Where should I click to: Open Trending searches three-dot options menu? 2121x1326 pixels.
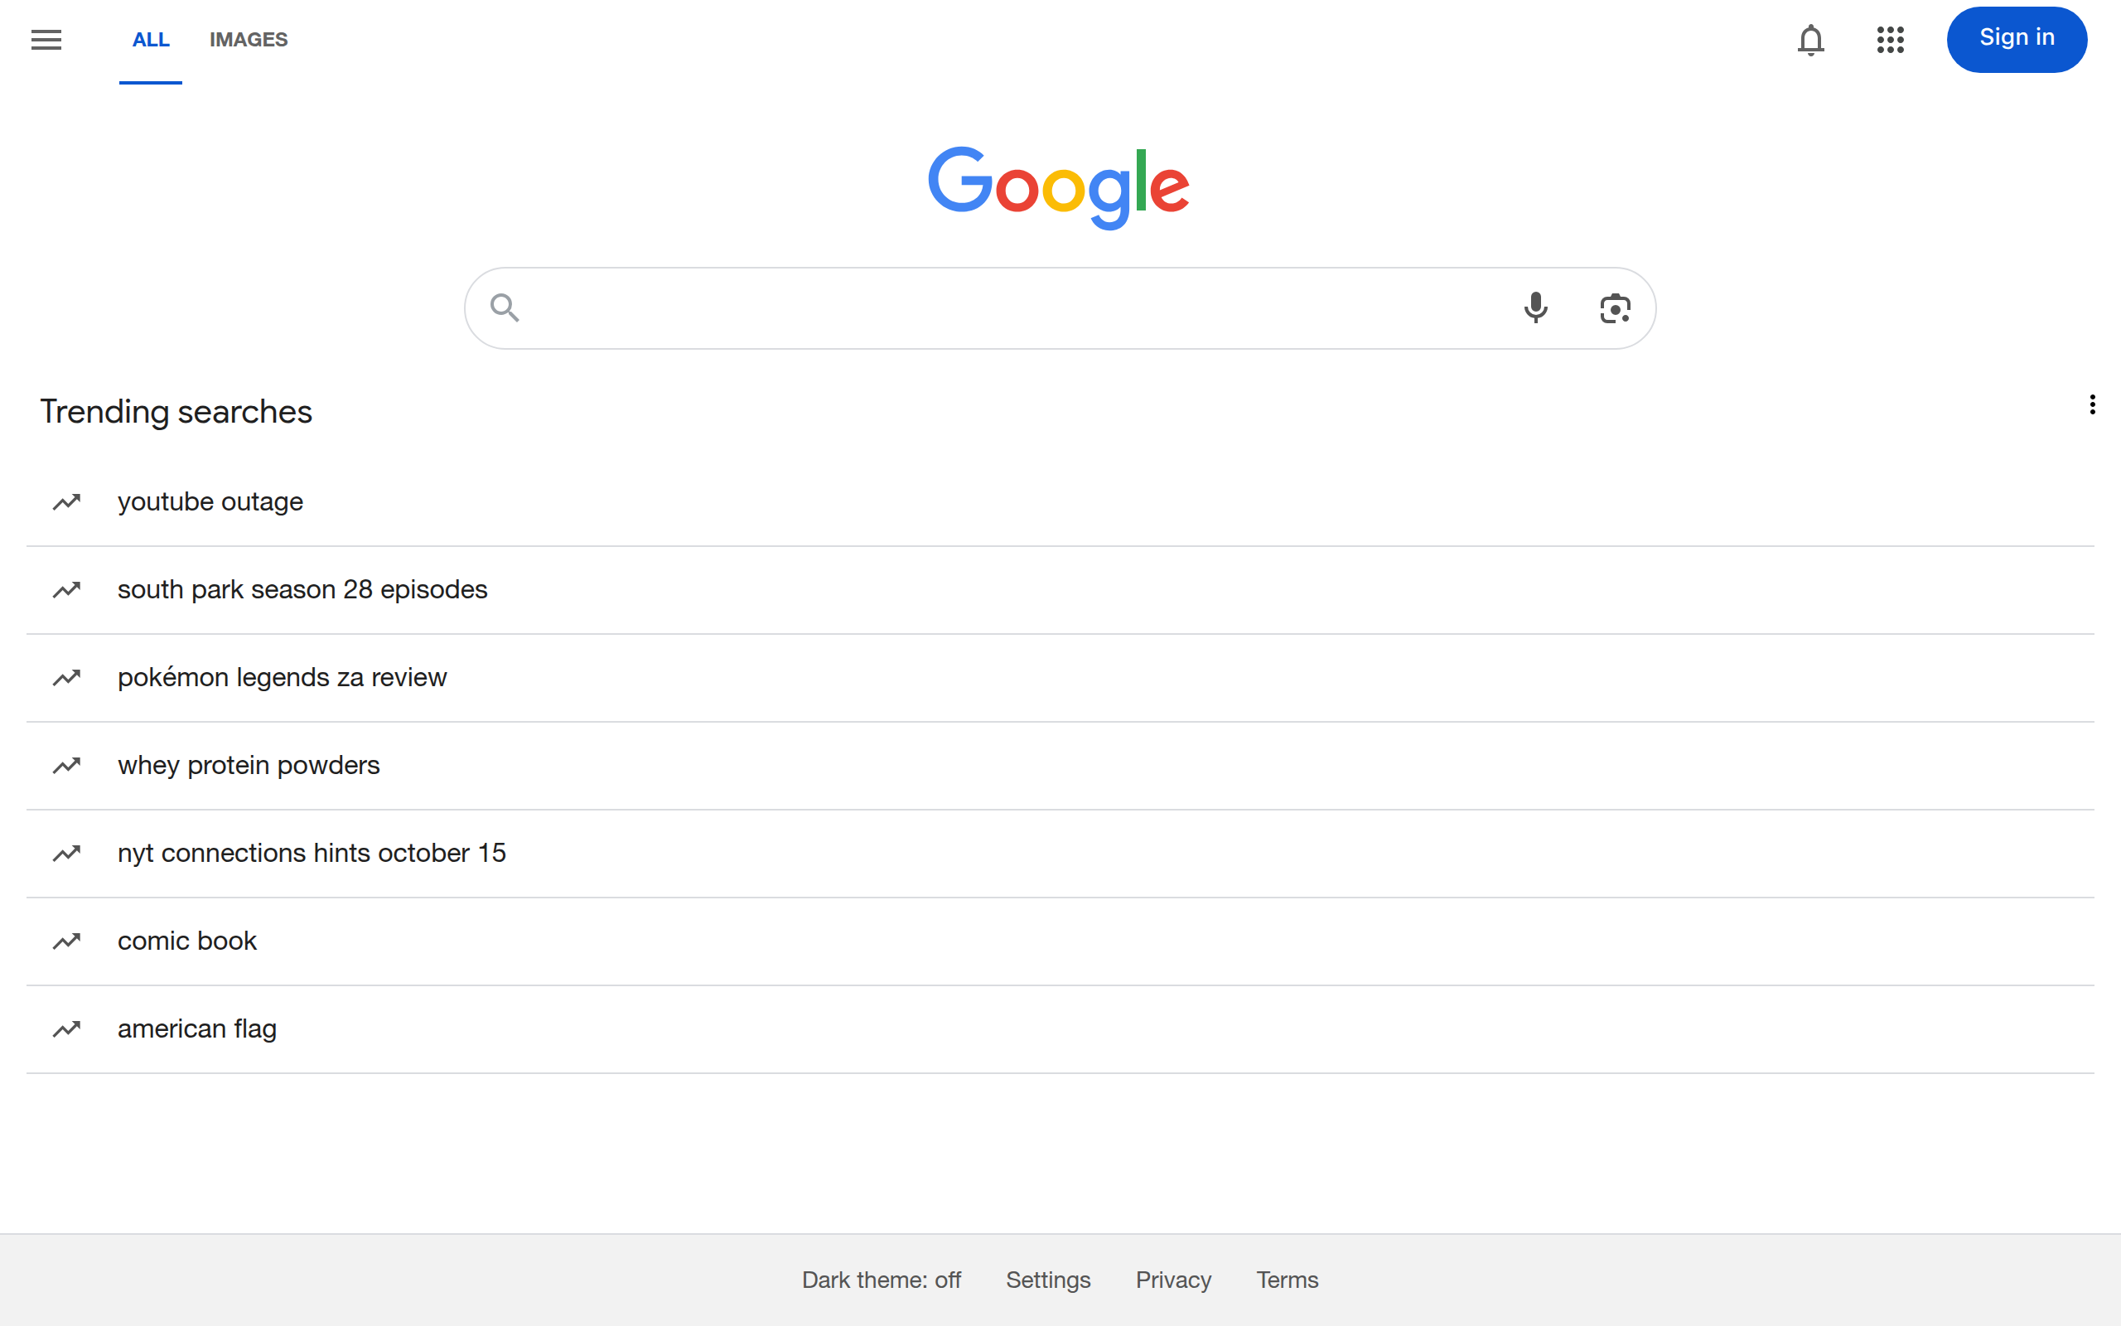point(2092,404)
